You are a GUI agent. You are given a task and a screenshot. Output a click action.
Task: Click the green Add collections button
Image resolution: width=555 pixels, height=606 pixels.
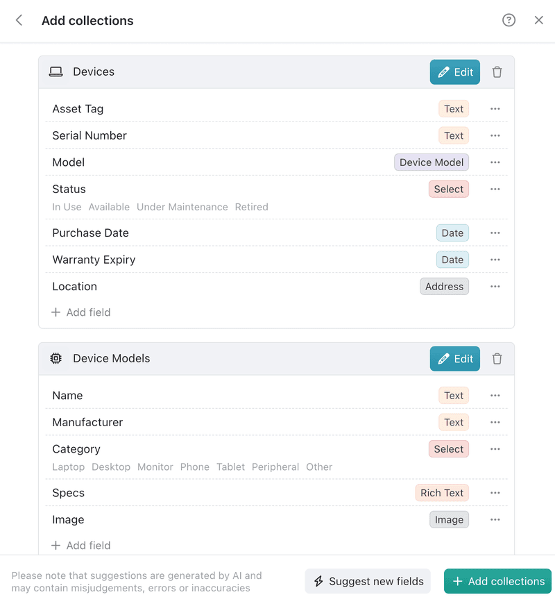[497, 581]
